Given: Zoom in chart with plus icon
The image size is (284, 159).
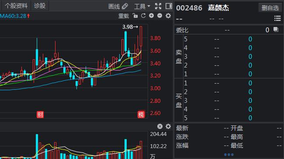Looking at the screenshot, I should tap(152, 16).
